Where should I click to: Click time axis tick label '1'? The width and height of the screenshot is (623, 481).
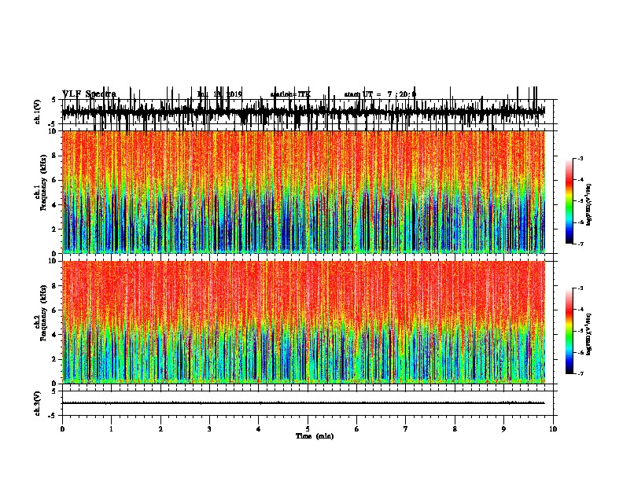[x=111, y=429]
